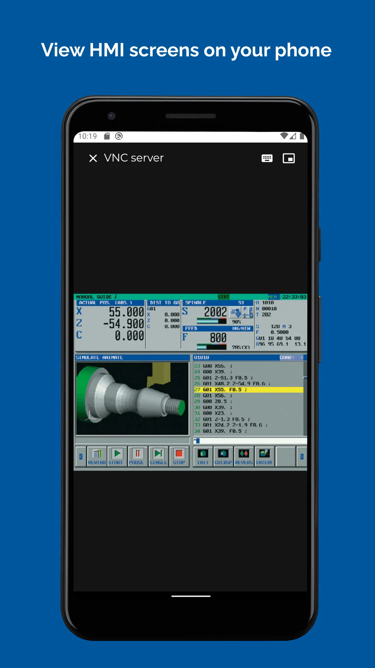Image resolution: width=375 pixels, height=668 pixels.
Task: Click the STRT status indicator
Action: point(224,297)
